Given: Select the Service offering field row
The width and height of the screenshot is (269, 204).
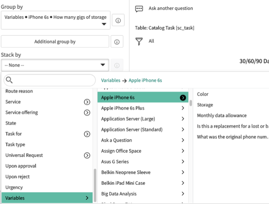Looking at the screenshot, I should [x=47, y=113].
